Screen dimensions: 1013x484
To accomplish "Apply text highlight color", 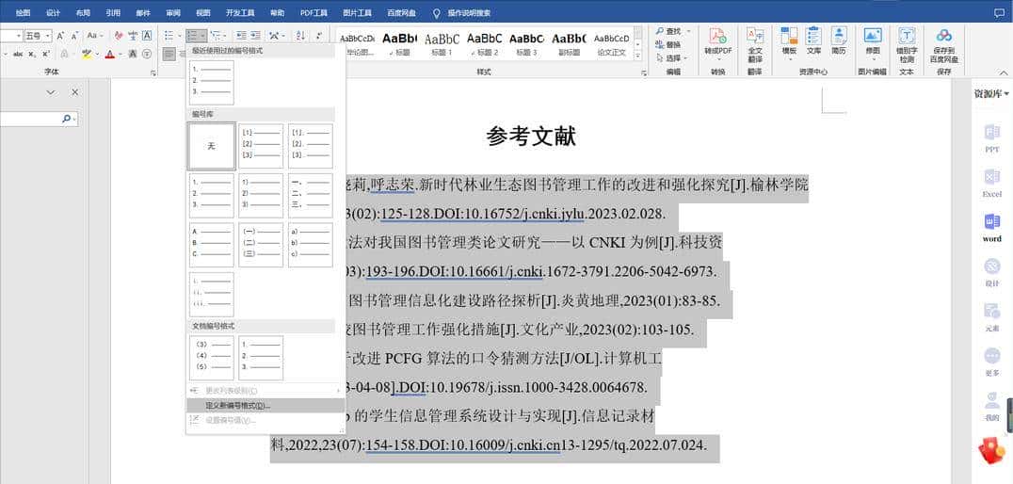I will point(87,54).
